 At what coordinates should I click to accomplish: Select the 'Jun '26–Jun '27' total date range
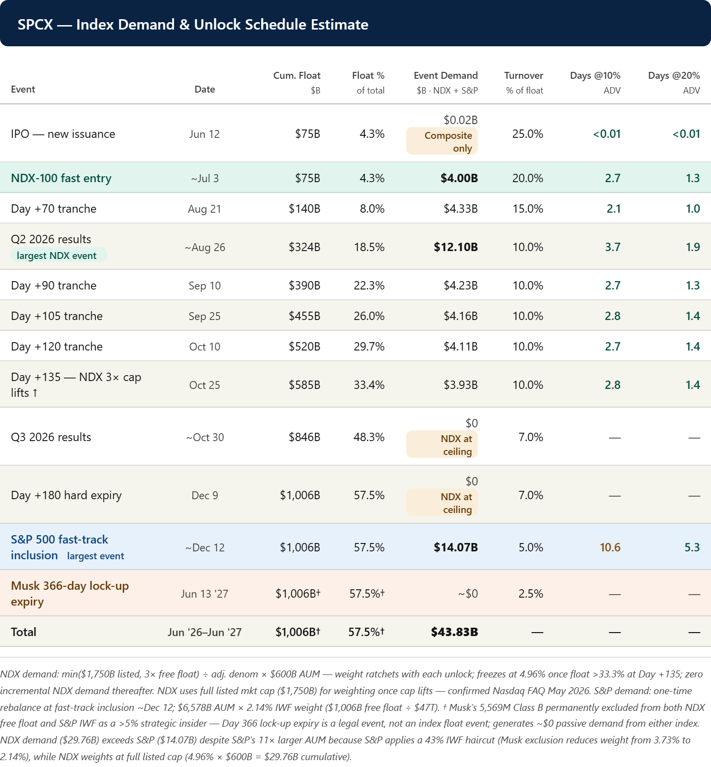[x=205, y=632]
